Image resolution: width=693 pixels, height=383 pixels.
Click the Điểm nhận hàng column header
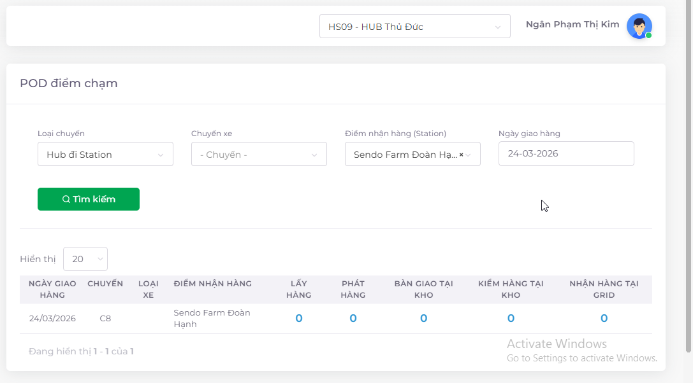(x=213, y=284)
